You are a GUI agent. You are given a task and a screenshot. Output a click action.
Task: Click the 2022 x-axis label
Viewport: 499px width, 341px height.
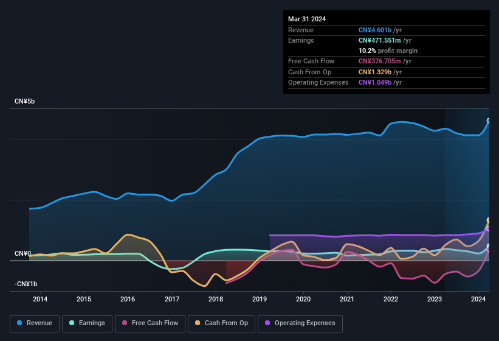[391, 299]
